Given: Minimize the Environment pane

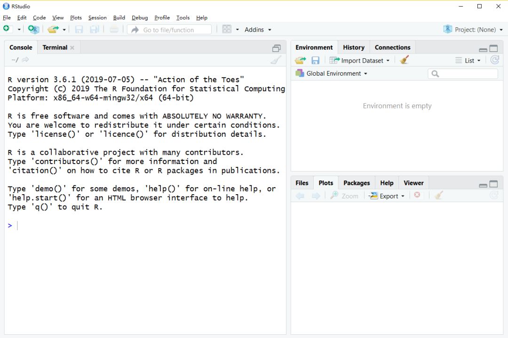Looking at the screenshot, I should click(483, 49).
